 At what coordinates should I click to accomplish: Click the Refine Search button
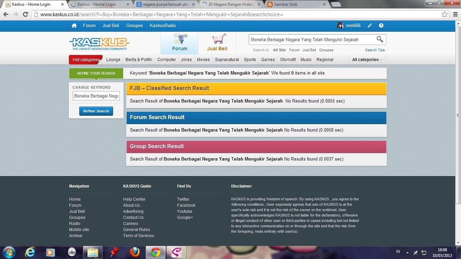click(96, 111)
